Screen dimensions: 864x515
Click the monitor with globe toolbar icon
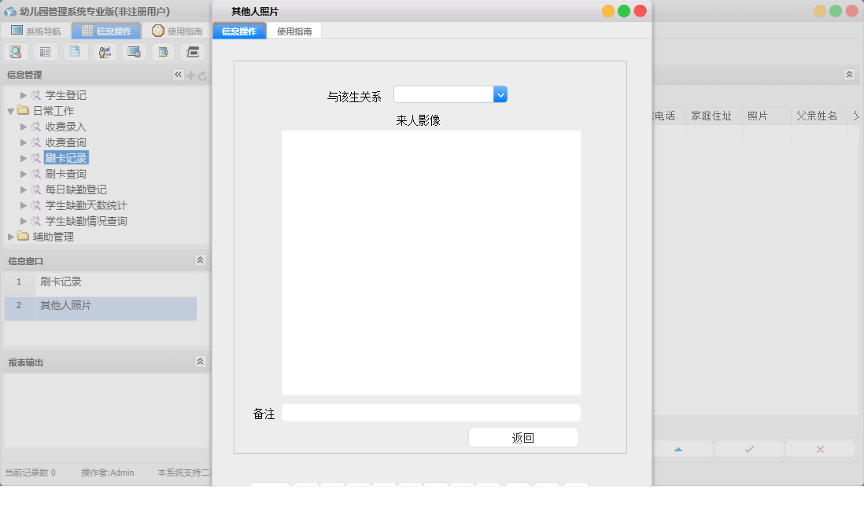tap(133, 51)
